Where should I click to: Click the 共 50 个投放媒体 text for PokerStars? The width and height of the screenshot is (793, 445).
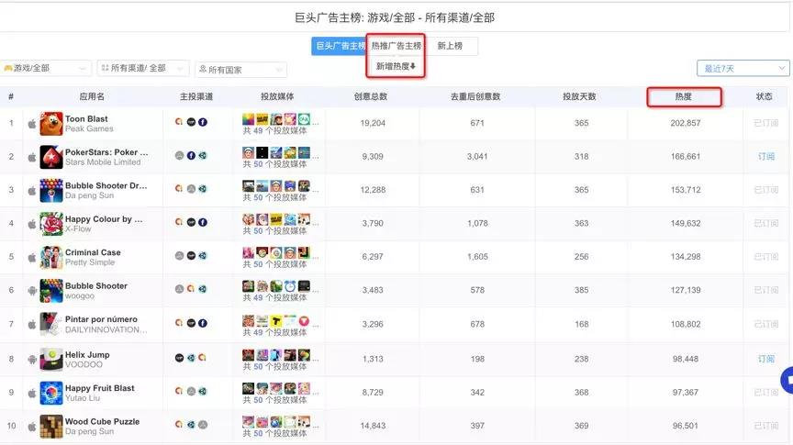[x=274, y=164]
